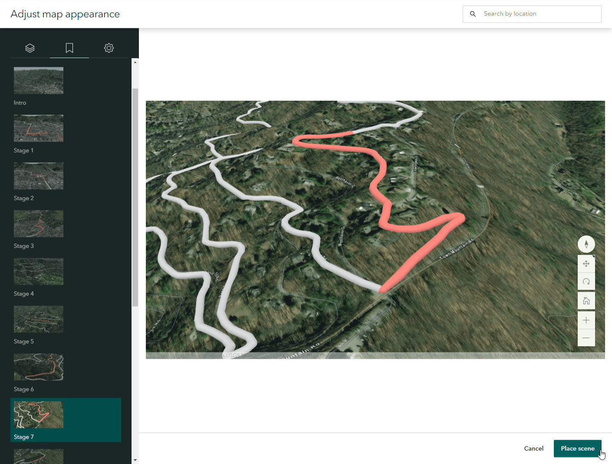This screenshot has height=464, width=612.
Task: Click the "Stage 7" slide label
Action: pos(24,437)
